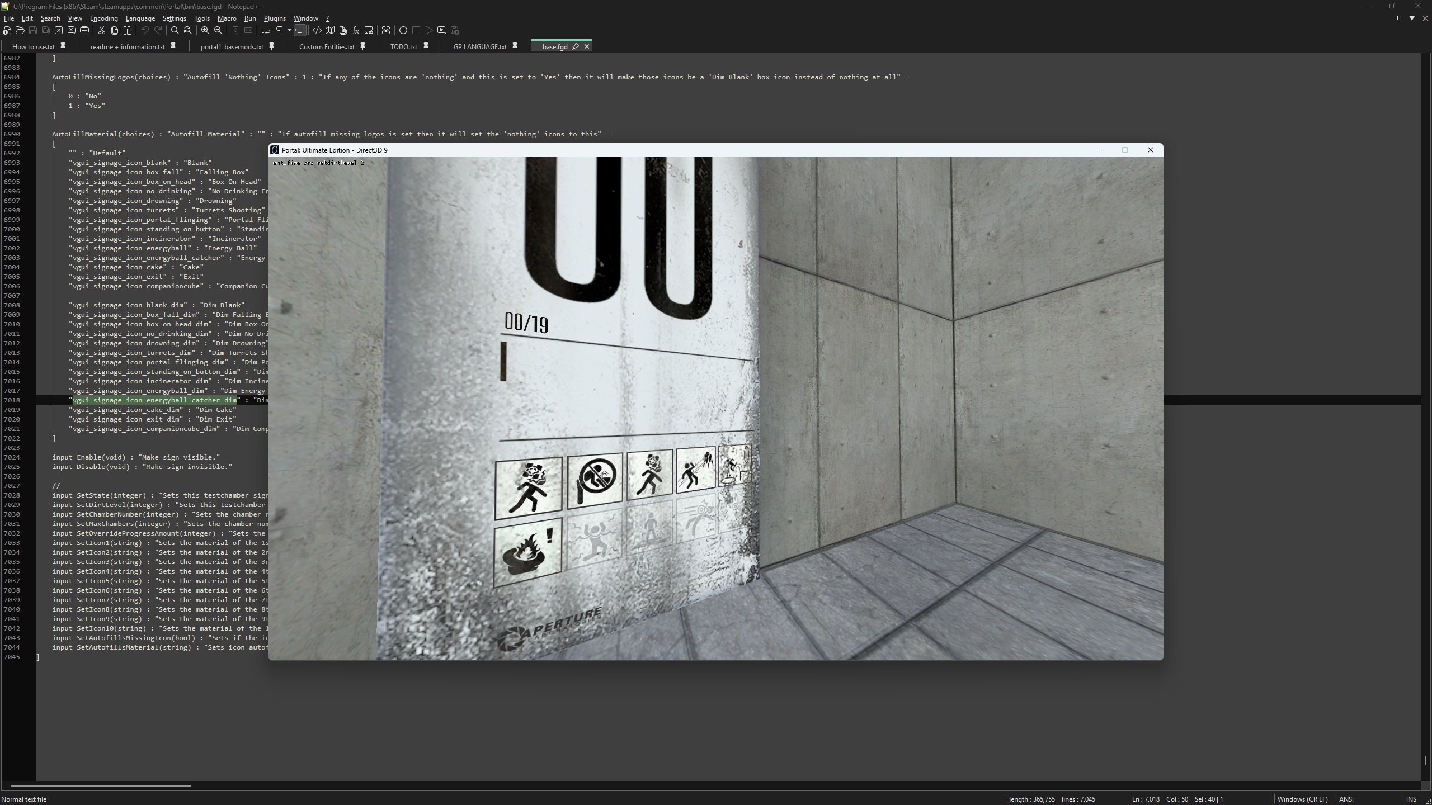Switch to How to use.txt tab
The height and width of the screenshot is (805, 1432).
34,46
